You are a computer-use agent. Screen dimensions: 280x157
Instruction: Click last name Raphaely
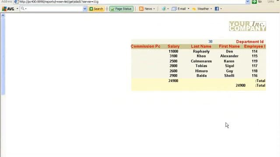(201, 51)
